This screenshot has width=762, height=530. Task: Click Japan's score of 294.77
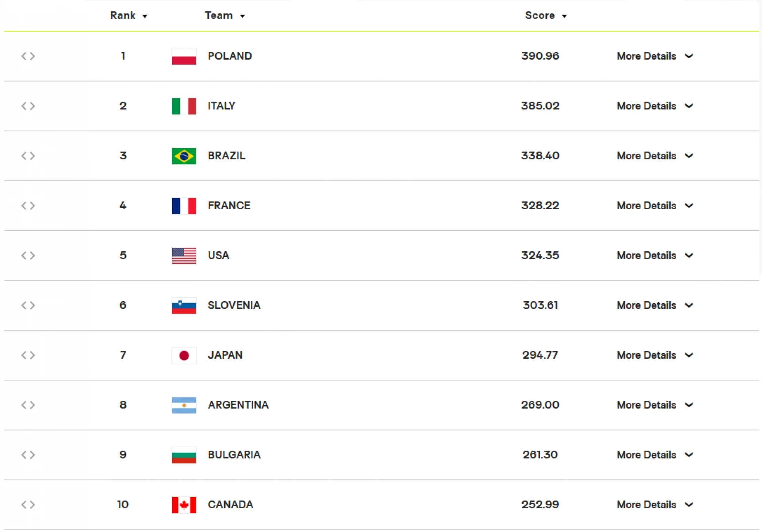[x=540, y=355]
